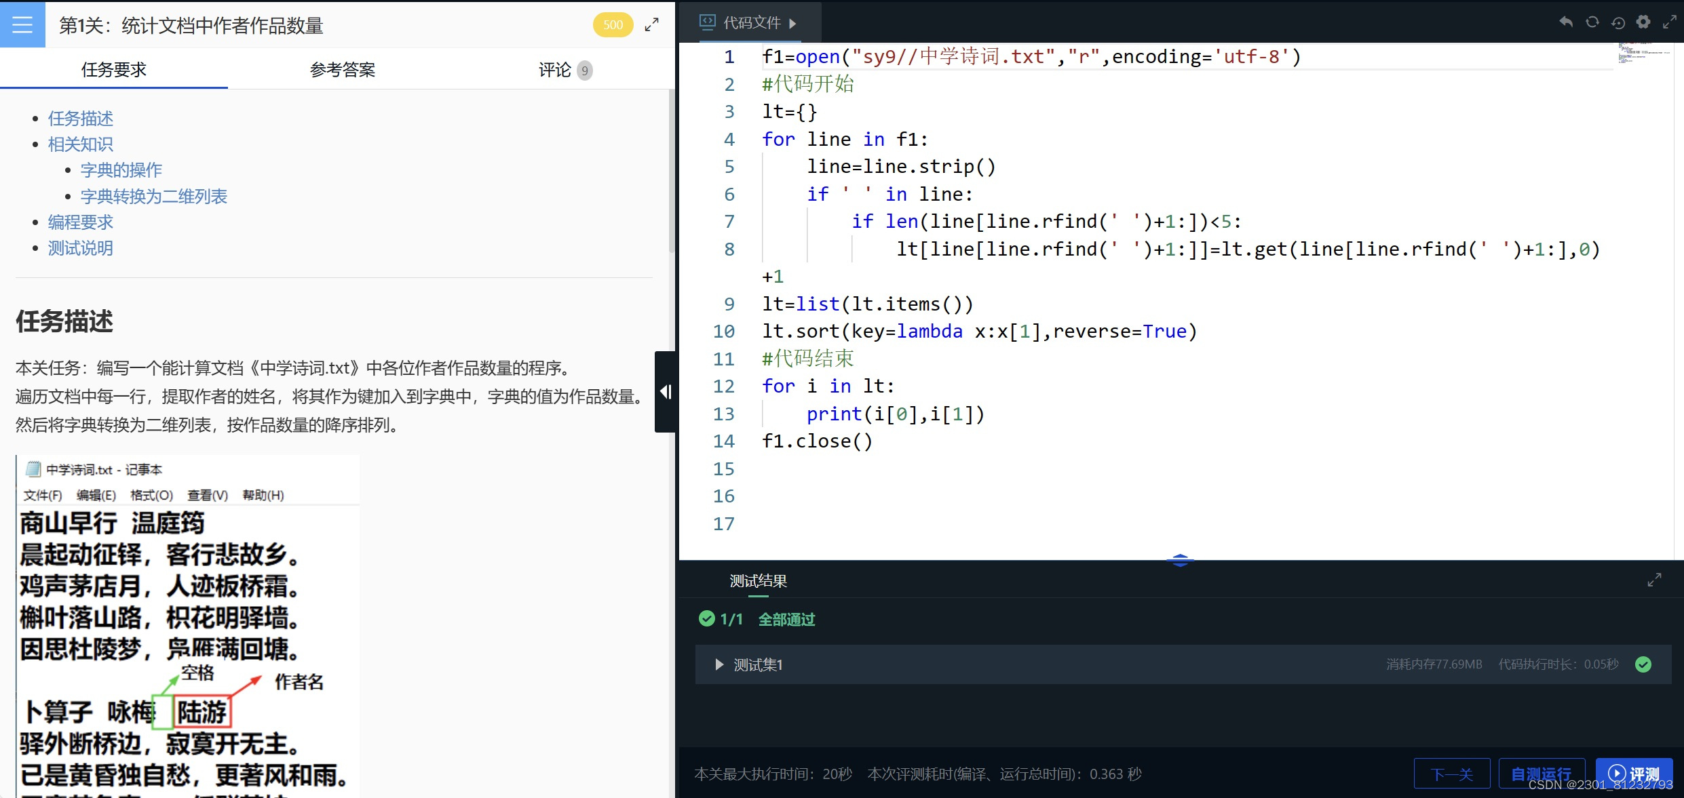1684x798 pixels.
Task: Click the restore history icon
Action: coord(1618,22)
